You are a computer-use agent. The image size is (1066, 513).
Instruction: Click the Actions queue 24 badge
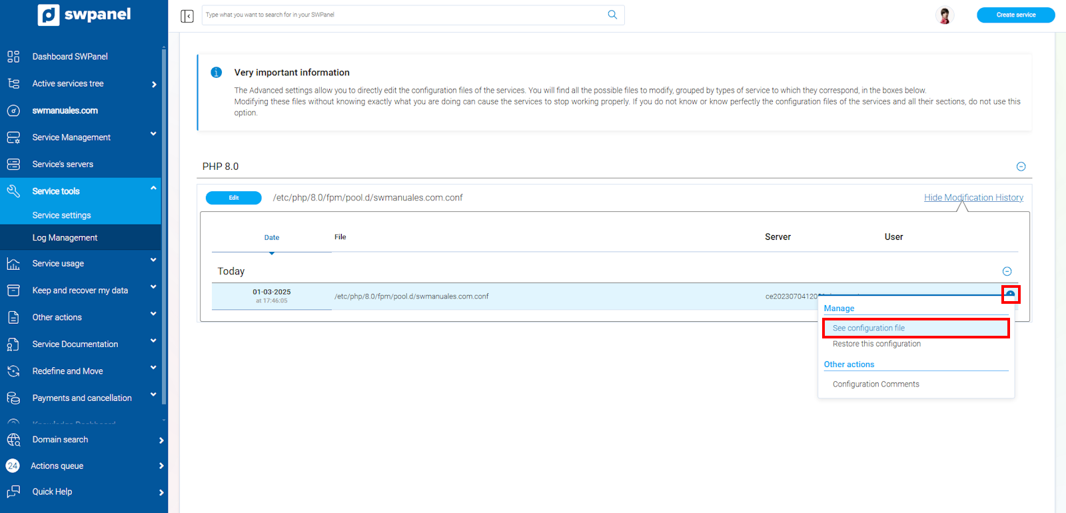click(x=13, y=466)
